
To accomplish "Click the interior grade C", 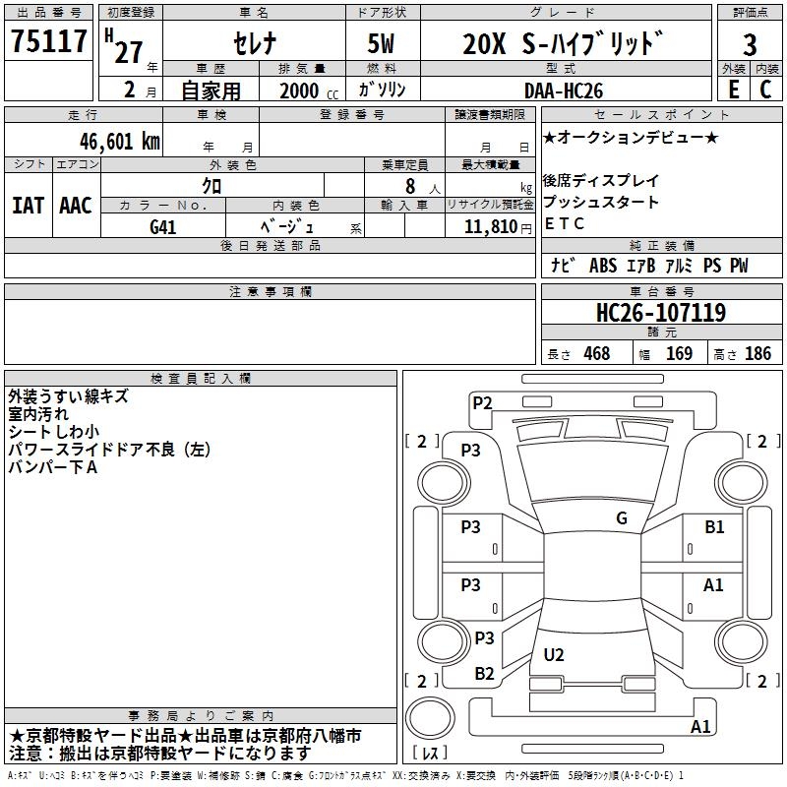I will coord(765,90).
